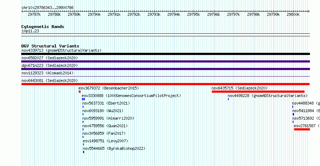Click the nsv6093180 (Wu2021) label
The height and width of the screenshot is (166, 320).
103,111
